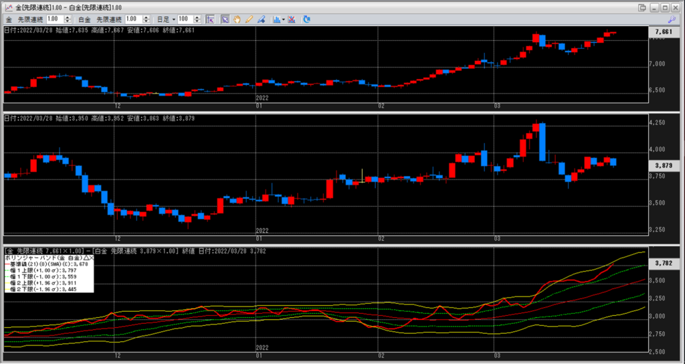The width and height of the screenshot is (685, 364).
Task: Open dropdown arrow beside bar chart icon
Action: [x=284, y=19]
